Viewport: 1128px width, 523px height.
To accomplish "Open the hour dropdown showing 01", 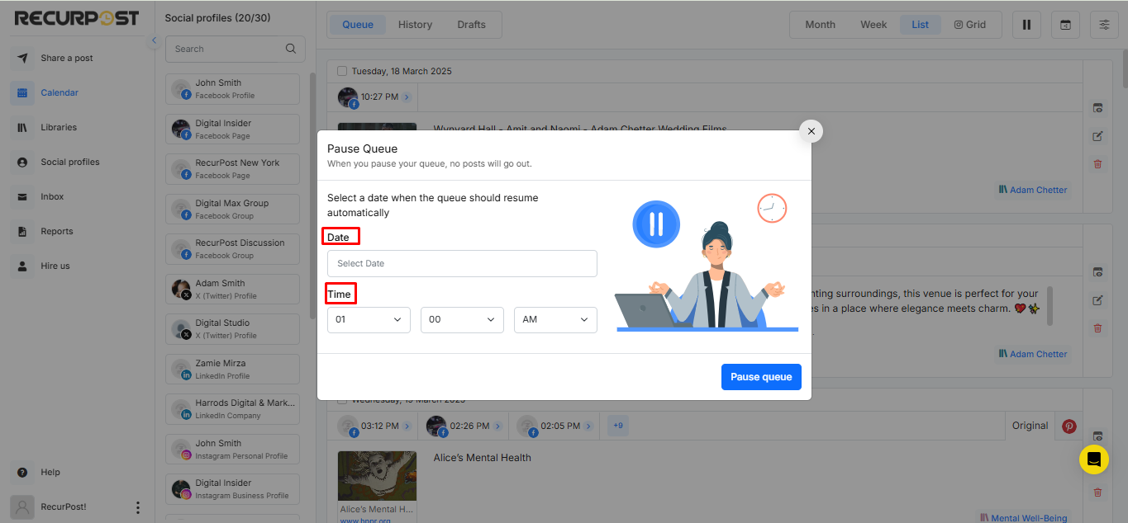I will 369,319.
